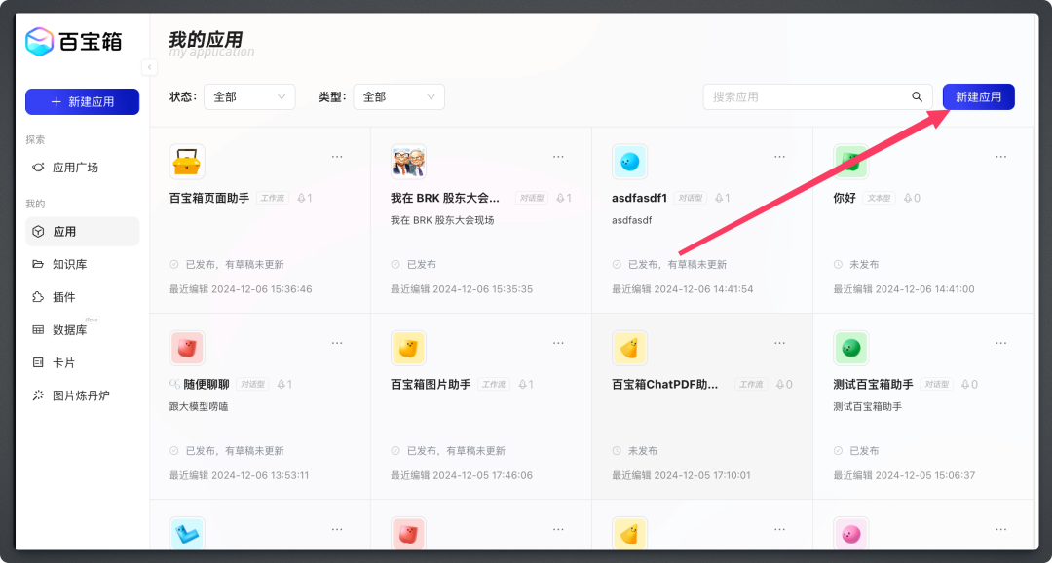Click the 数据库 table icon

click(x=38, y=330)
